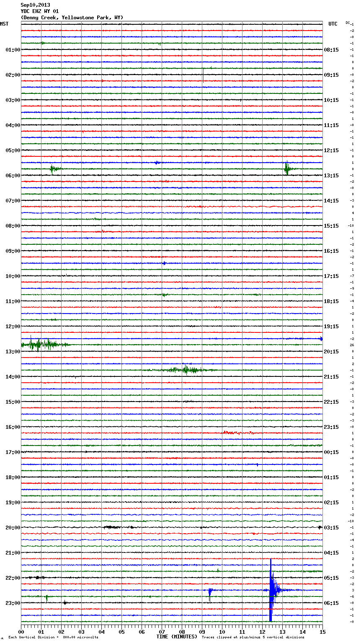Click minute 03 on the bottom axis
This screenshot has width=356, height=643.
click(81, 632)
